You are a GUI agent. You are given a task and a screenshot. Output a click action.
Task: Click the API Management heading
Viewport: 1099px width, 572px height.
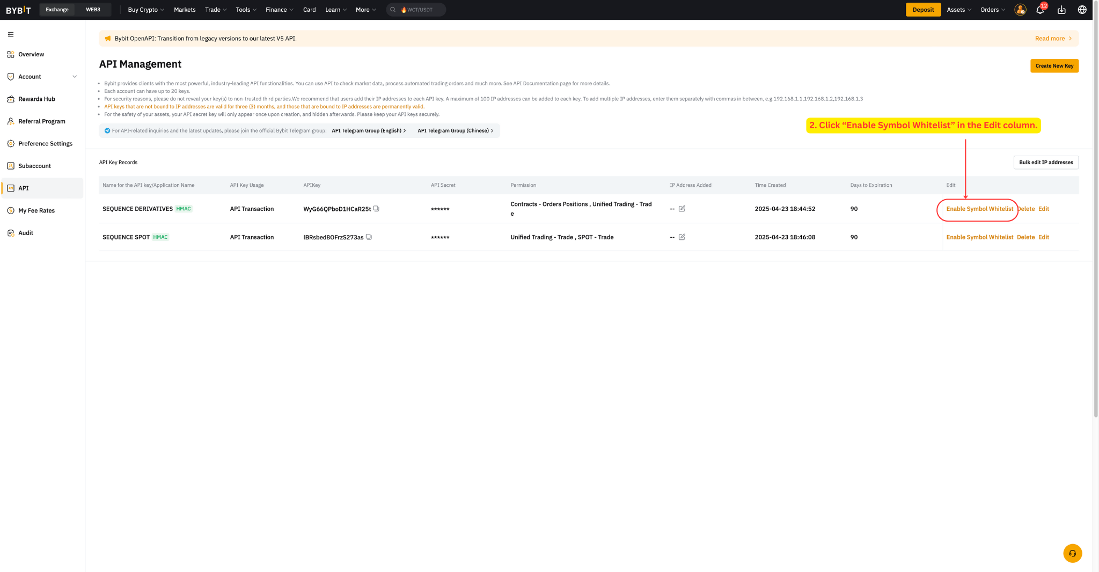click(140, 64)
